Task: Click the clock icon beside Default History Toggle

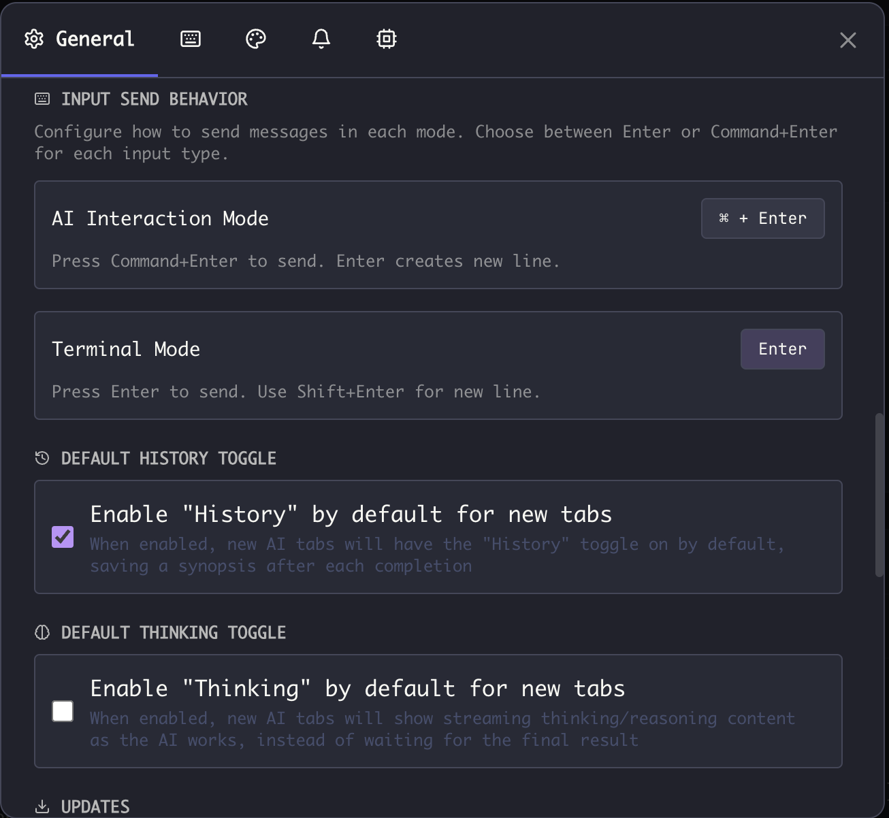Action: pos(42,458)
